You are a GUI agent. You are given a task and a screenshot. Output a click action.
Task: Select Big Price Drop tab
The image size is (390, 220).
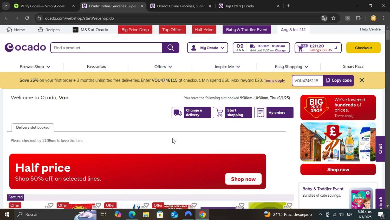[x=135, y=30]
